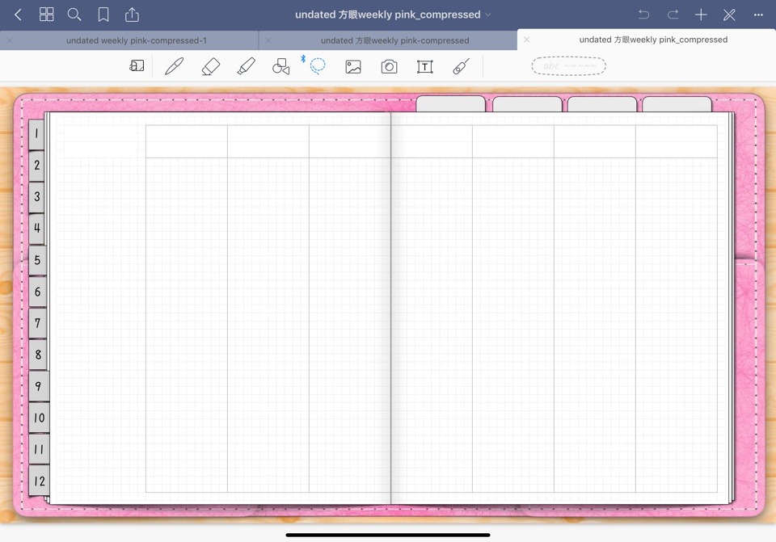776x542 pixels.
Task: Pick the Highlighter tool
Action: (247, 65)
